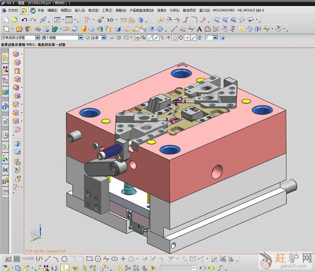Select the Rectangle sketch tool
Viewport: 315px width, 272px height.
[x=89, y=259]
